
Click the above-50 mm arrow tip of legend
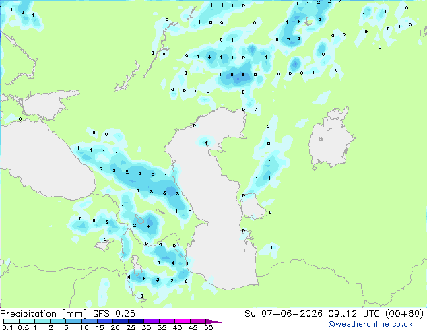point(213,321)
